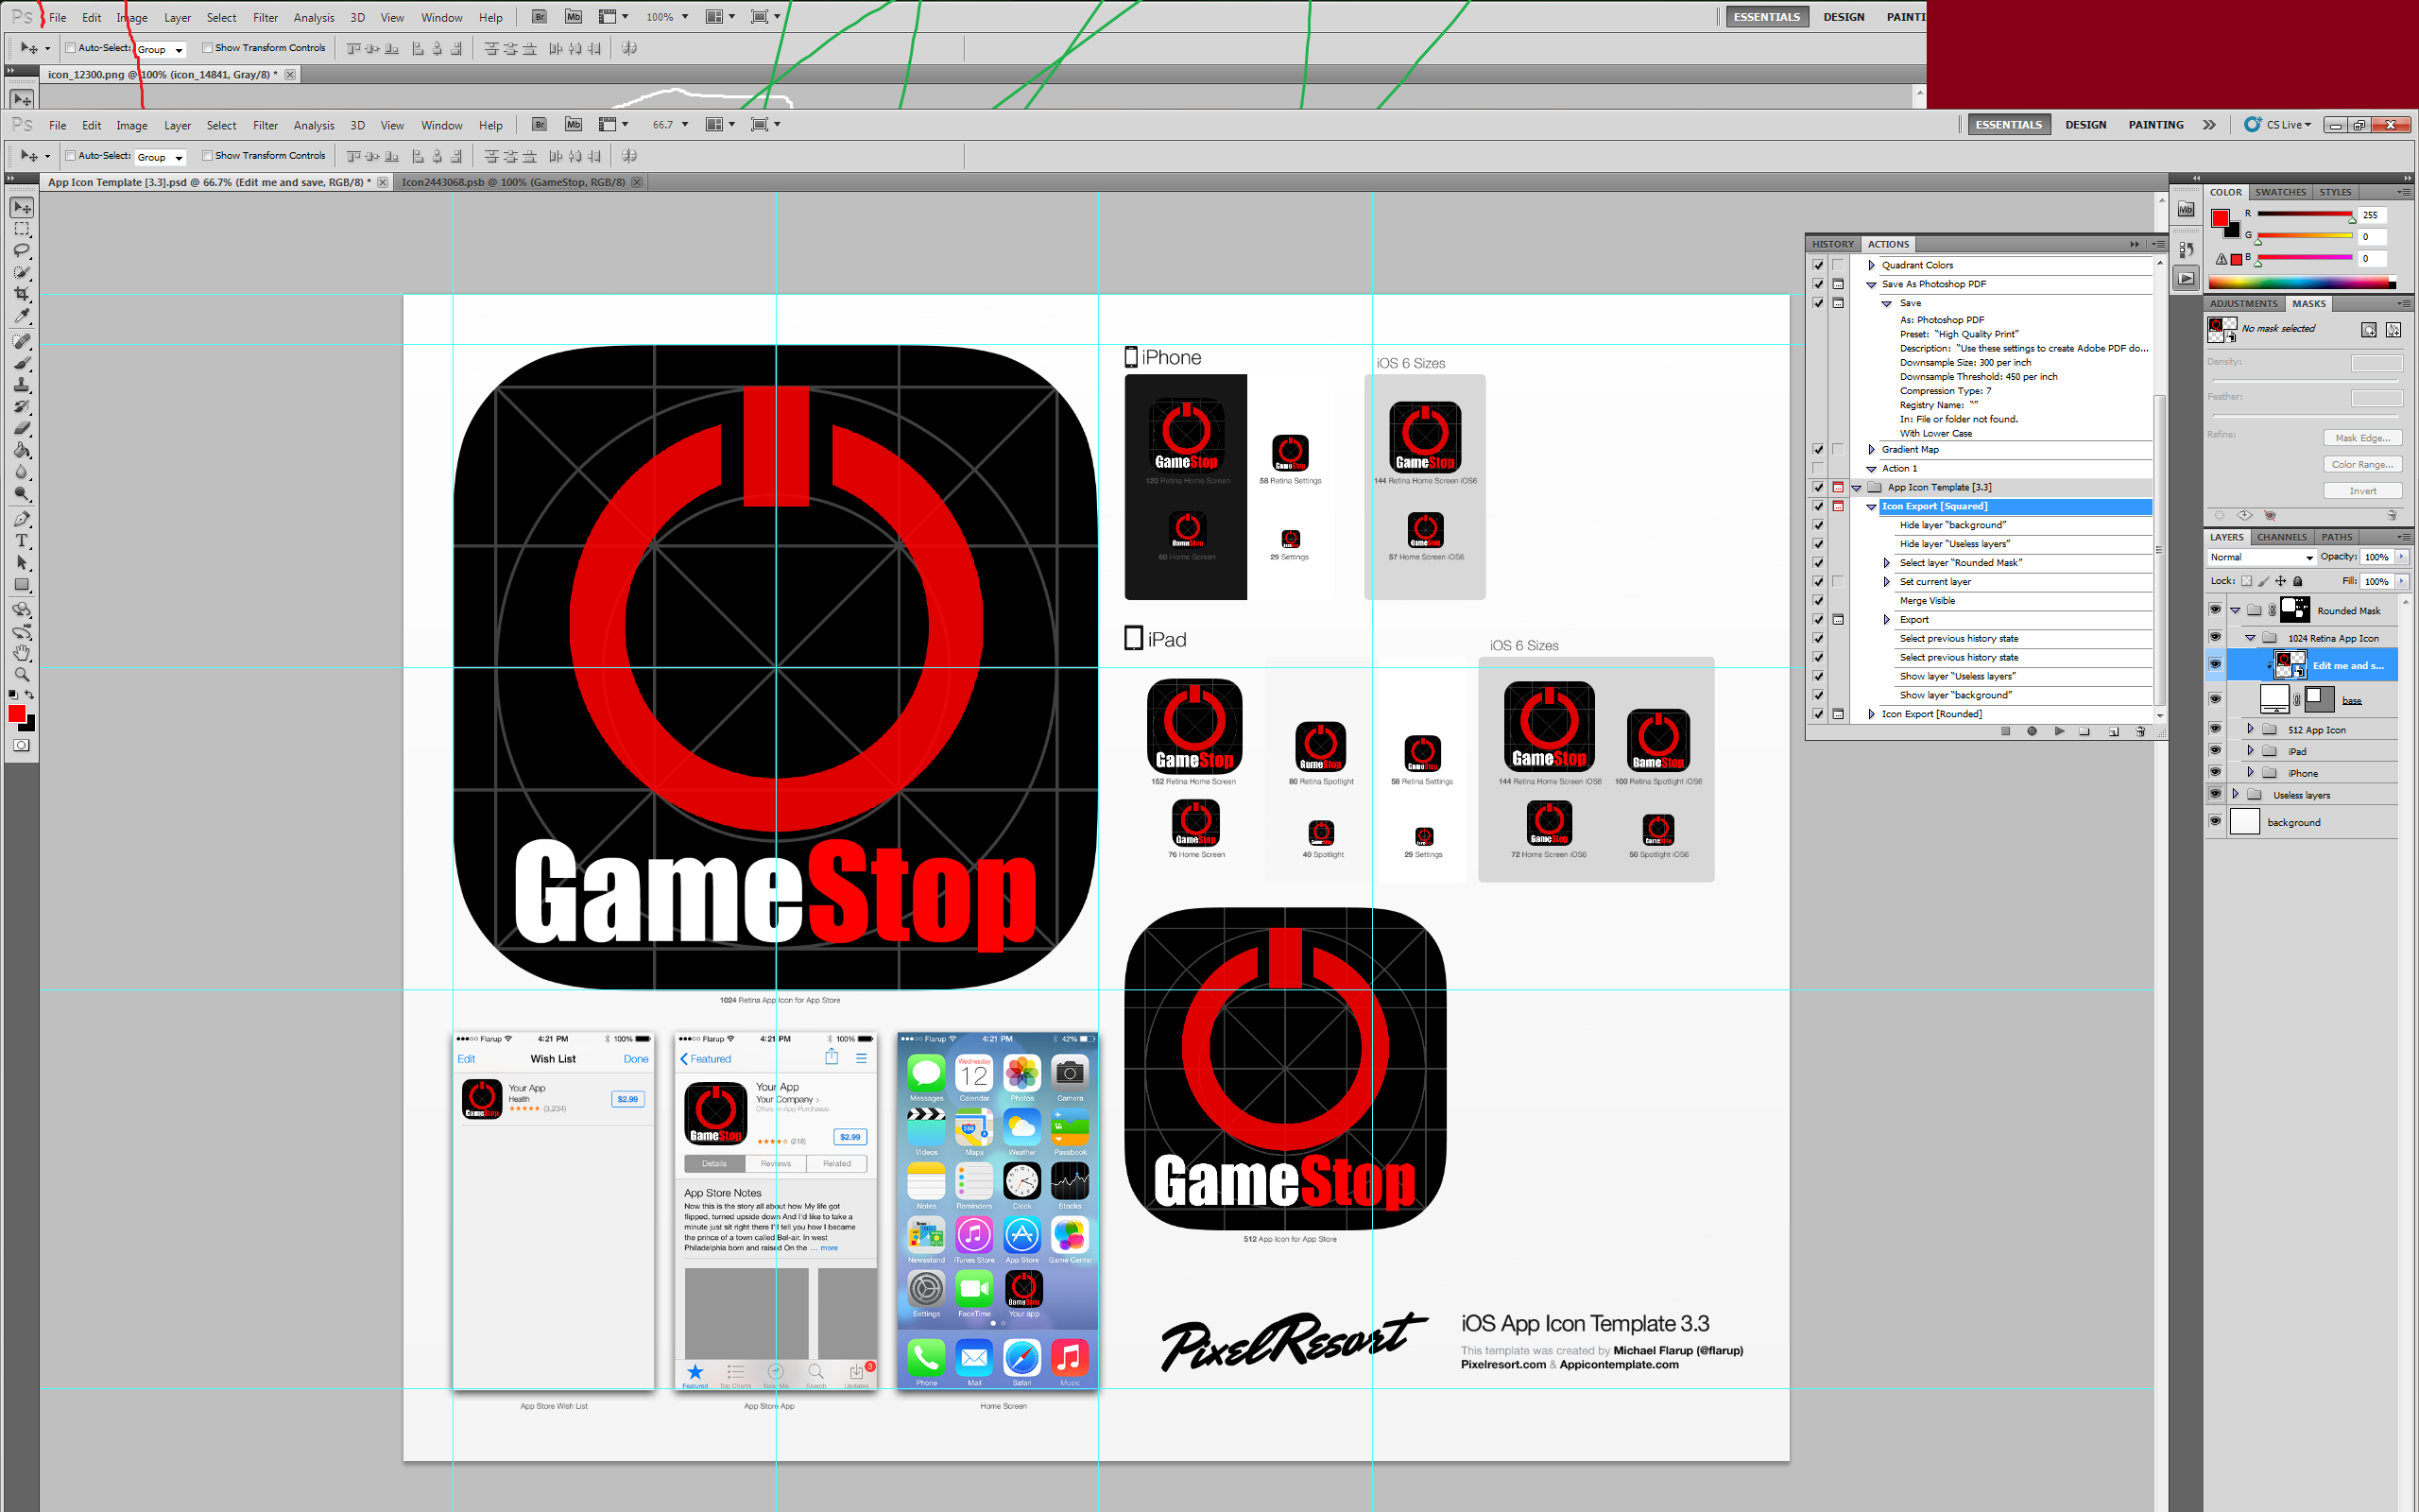
Task: Enable the Action 1 item checkbox
Action: [x=1818, y=468]
